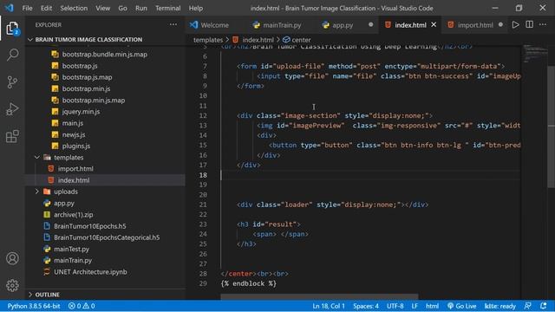The width and height of the screenshot is (555, 312).
Task: Click the VS Code logo icon
Action: (x=9, y=8)
